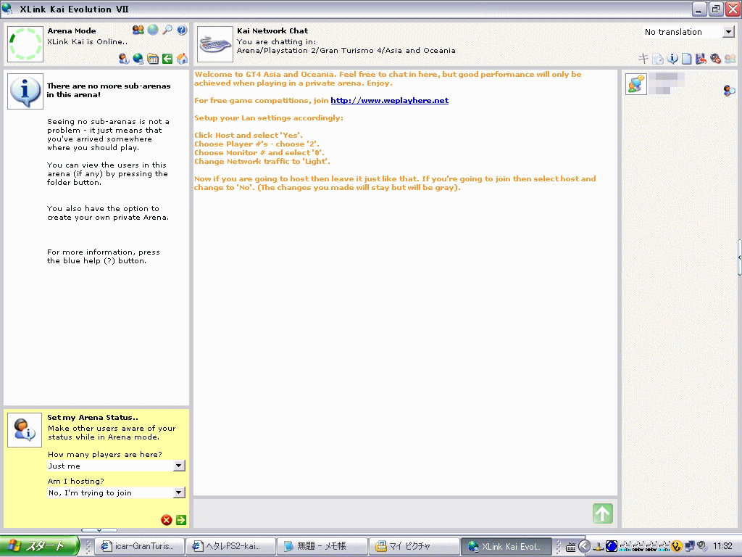The height and width of the screenshot is (557, 742).
Task: Click the find-user icon beside the chat user
Action: [729, 90]
